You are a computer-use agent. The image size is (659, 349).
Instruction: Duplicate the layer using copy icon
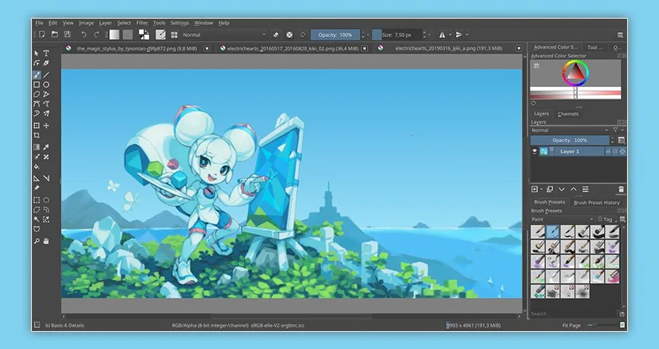[550, 190]
